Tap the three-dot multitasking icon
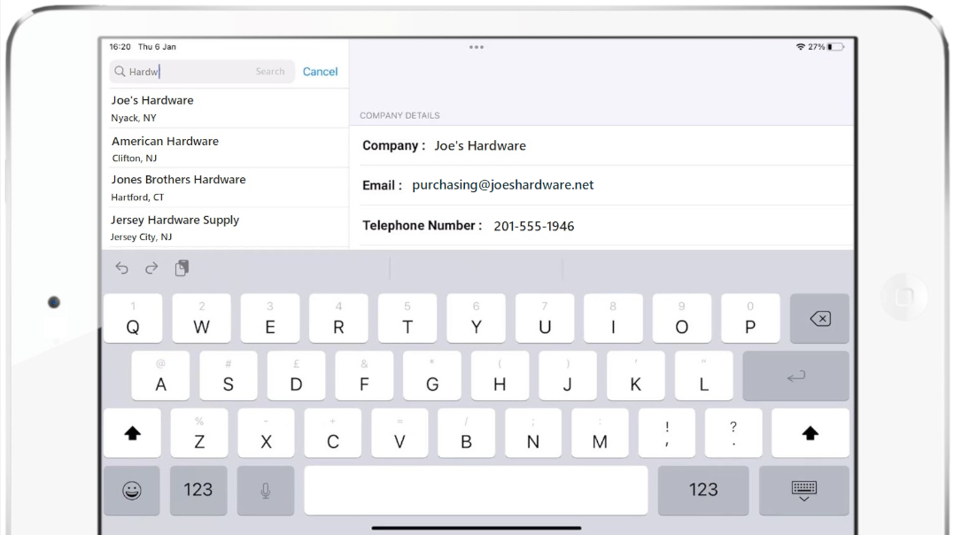Viewport: 954px width, 535px height. (x=477, y=47)
